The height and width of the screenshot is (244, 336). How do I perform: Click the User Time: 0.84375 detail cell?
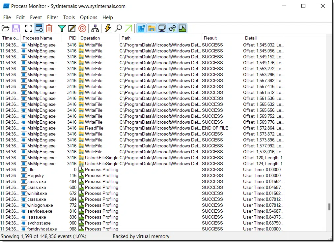(263, 217)
